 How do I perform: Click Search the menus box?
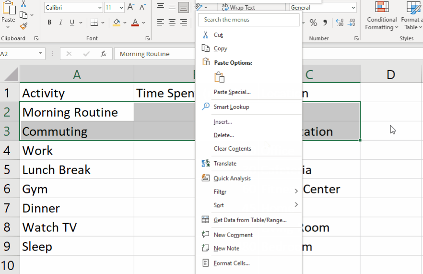coord(248,20)
